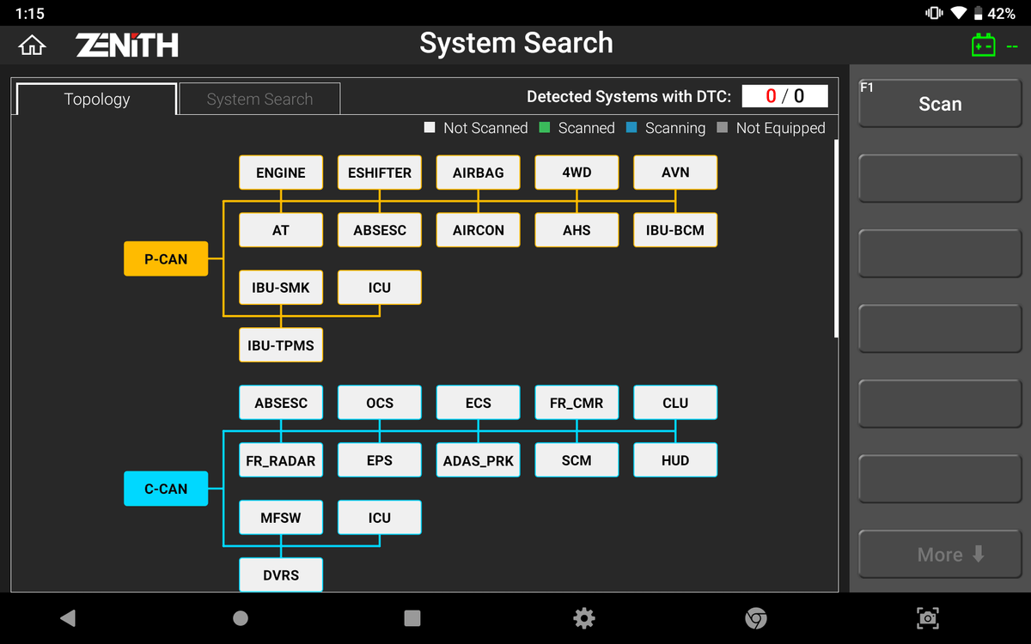The height and width of the screenshot is (644, 1031).
Task: Open the P-CAN network node
Action: click(166, 259)
